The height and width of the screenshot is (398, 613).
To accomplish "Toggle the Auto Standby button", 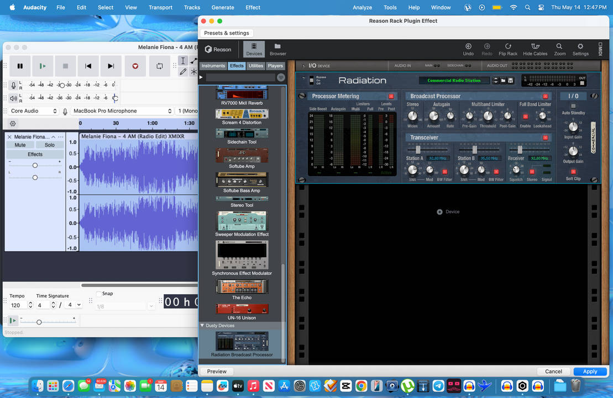I will click(x=573, y=106).
